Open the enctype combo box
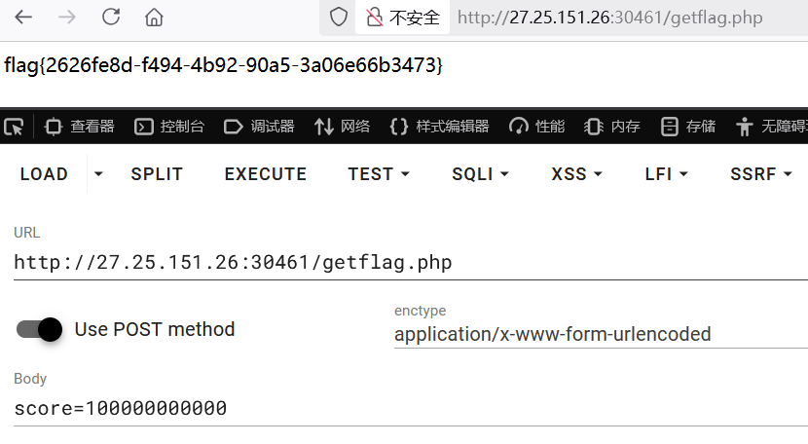Screen dimensions: 808x444 [x=600, y=334]
